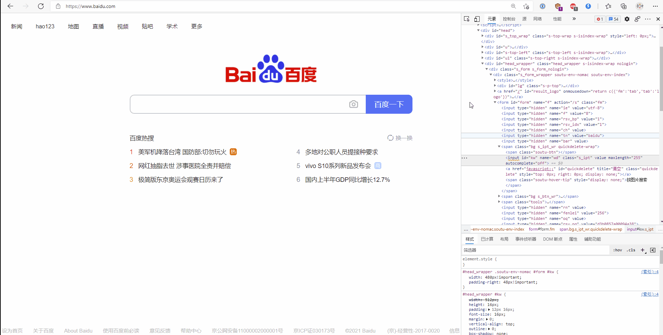This screenshot has width=663, height=335.
Task: Open the hao123 navigation link
Action: point(45,26)
